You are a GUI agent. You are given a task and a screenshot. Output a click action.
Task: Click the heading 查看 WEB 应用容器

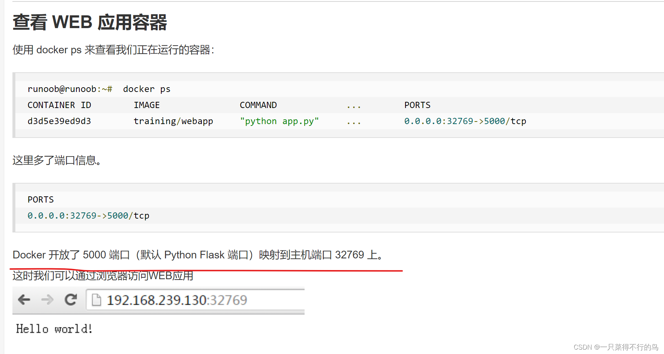click(90, 22)
